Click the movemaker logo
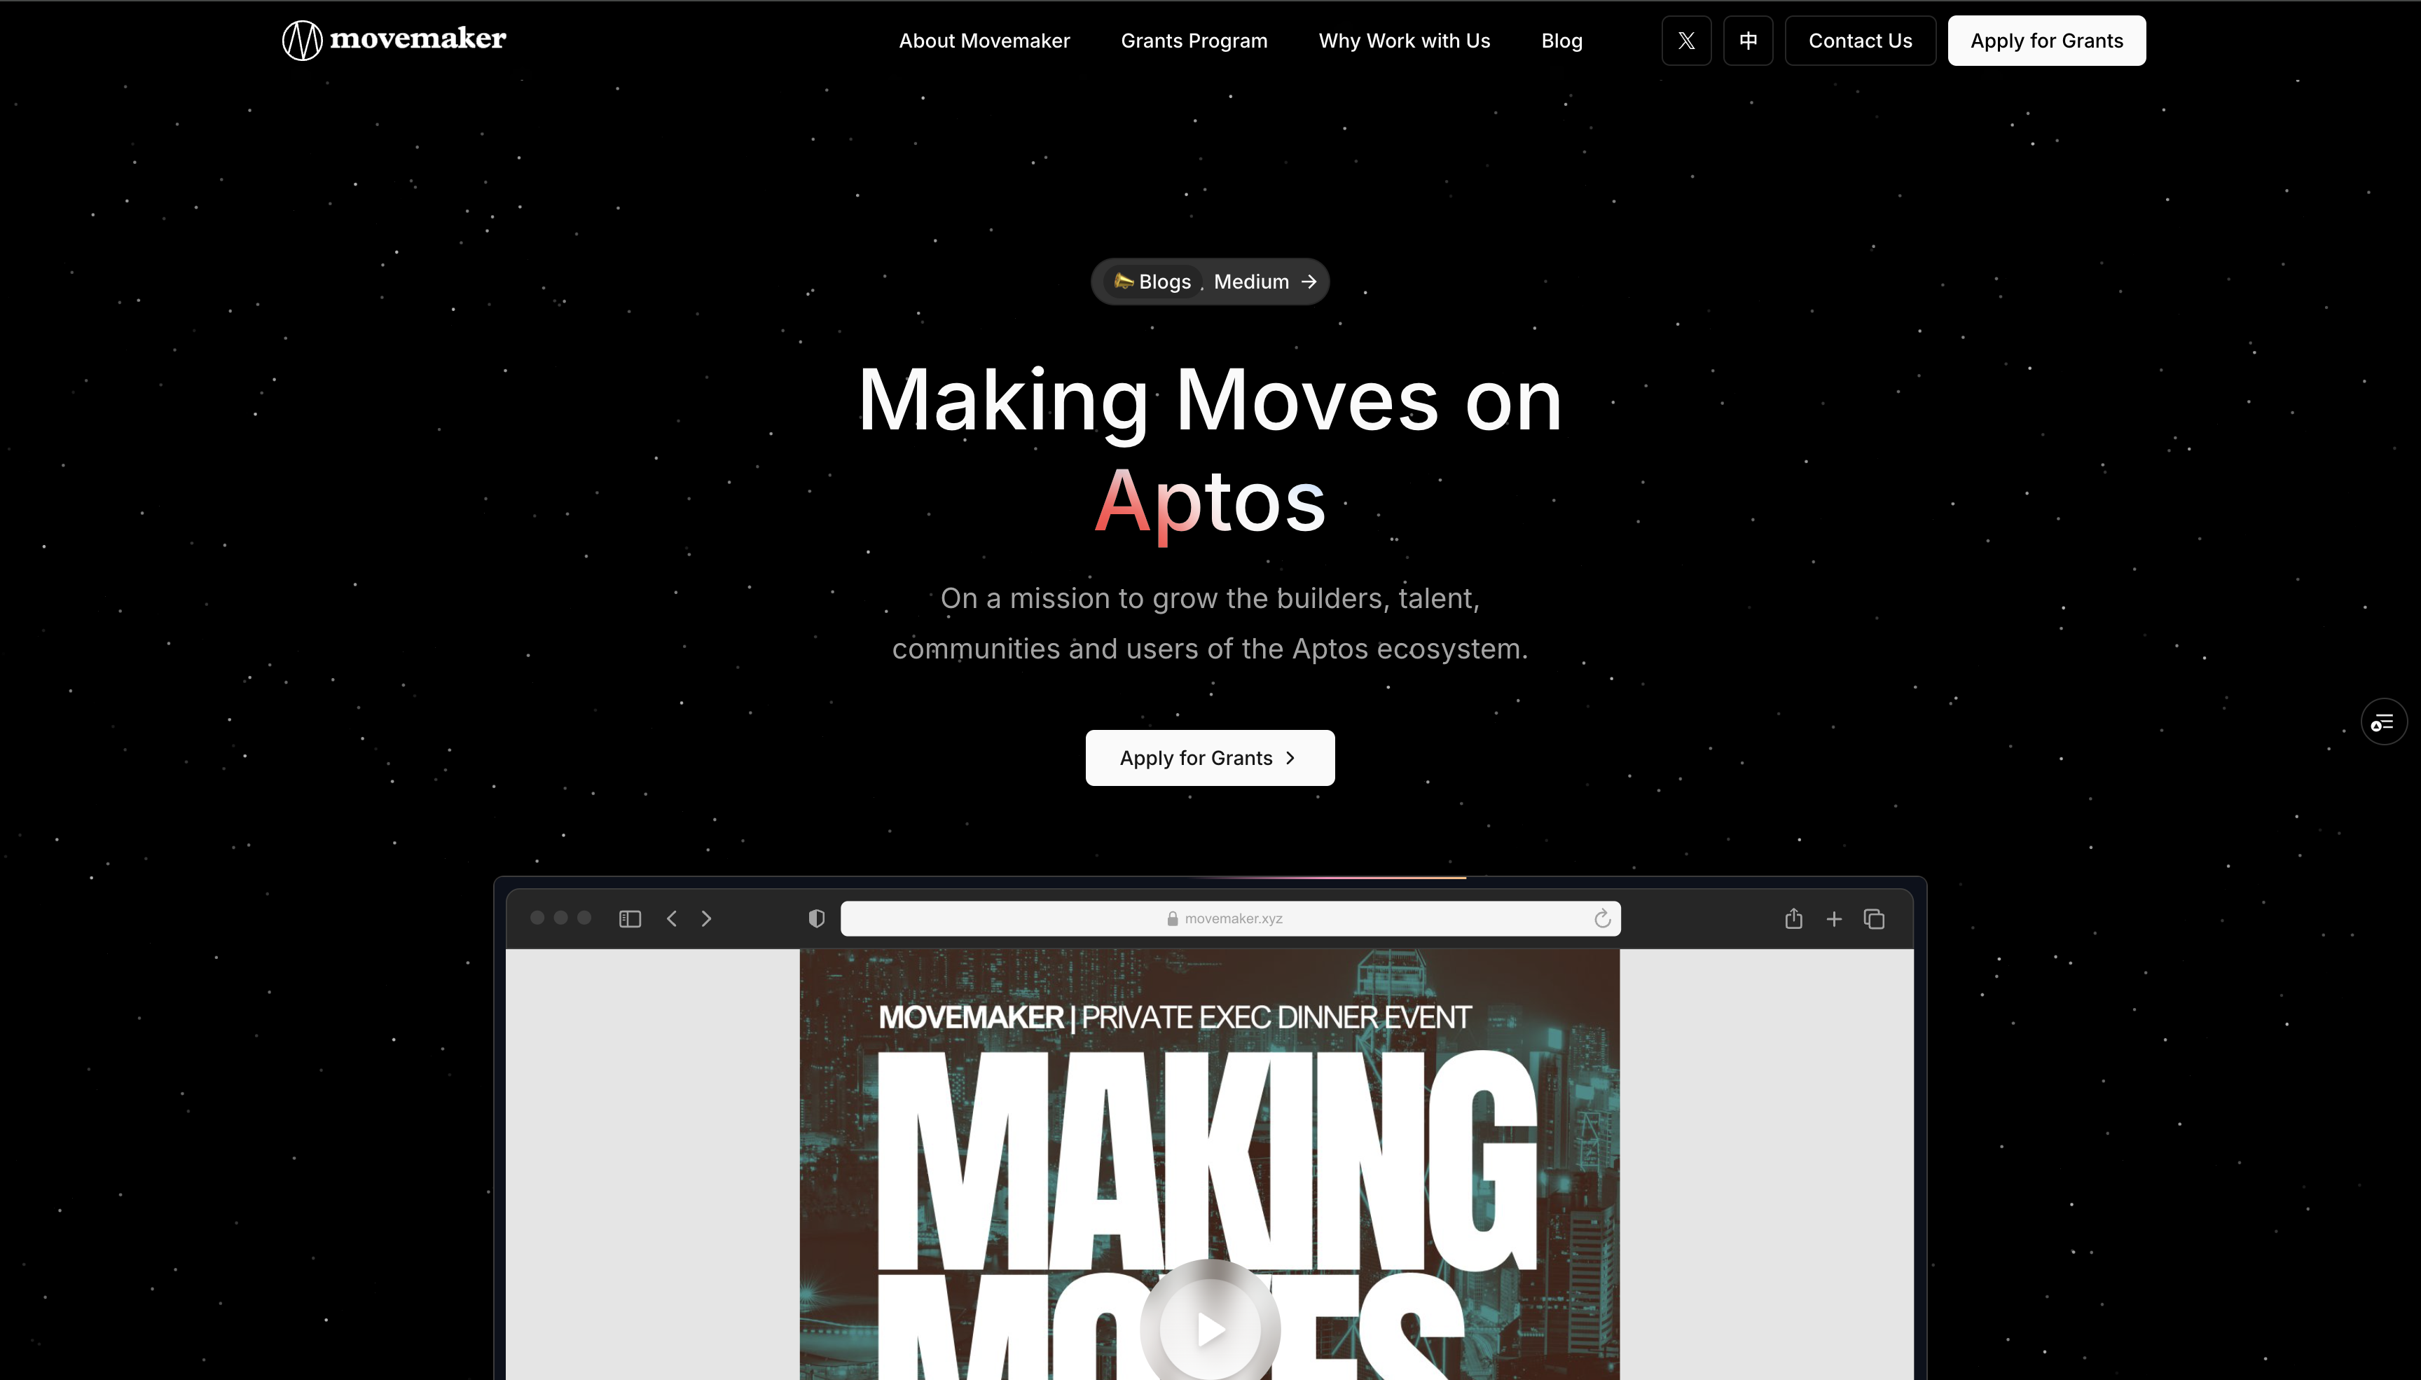 (394, 40)
